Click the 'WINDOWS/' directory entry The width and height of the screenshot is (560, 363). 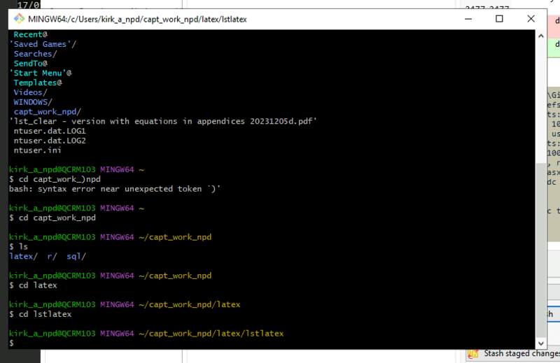[x=33, y=102]
